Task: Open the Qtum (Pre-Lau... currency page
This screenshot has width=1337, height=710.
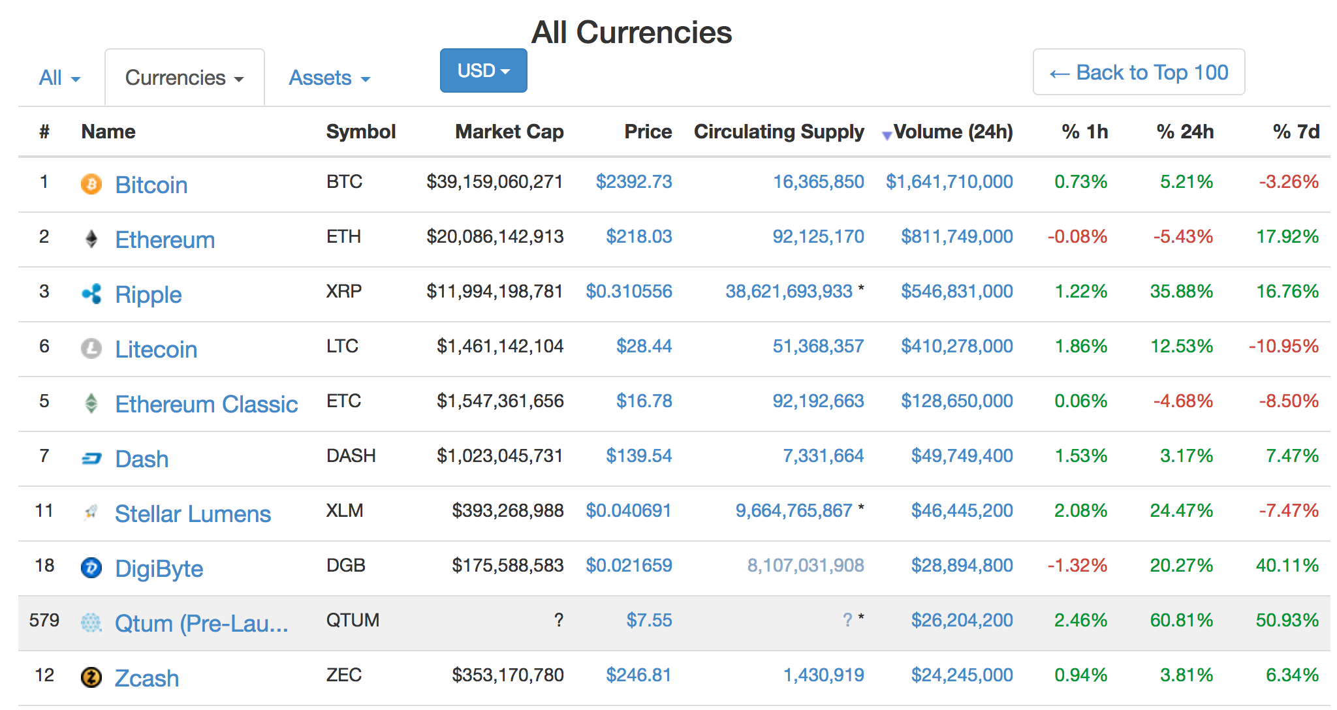Action: point(201,623)
